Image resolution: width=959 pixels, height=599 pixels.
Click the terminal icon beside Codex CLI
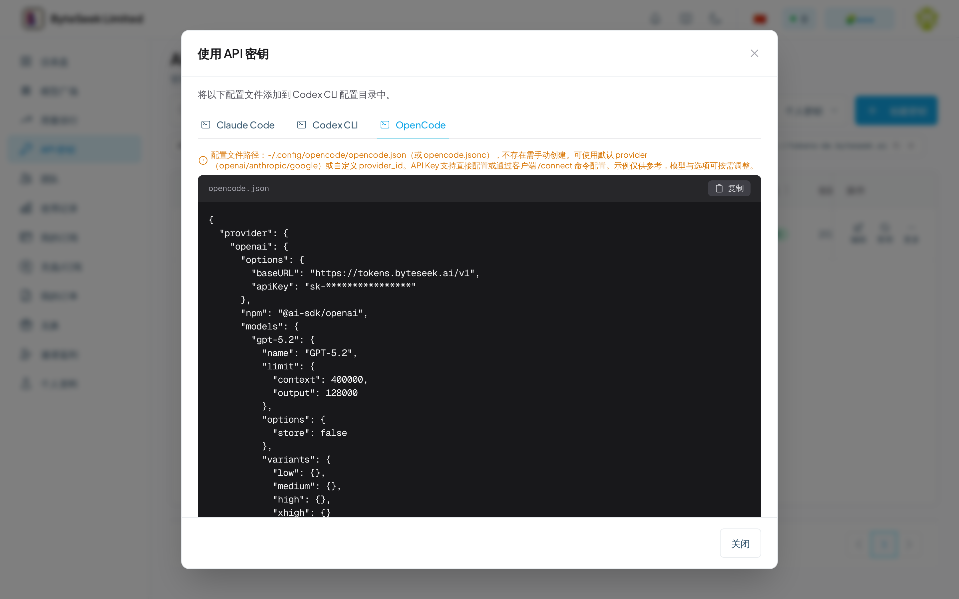[x=302, y=125]
